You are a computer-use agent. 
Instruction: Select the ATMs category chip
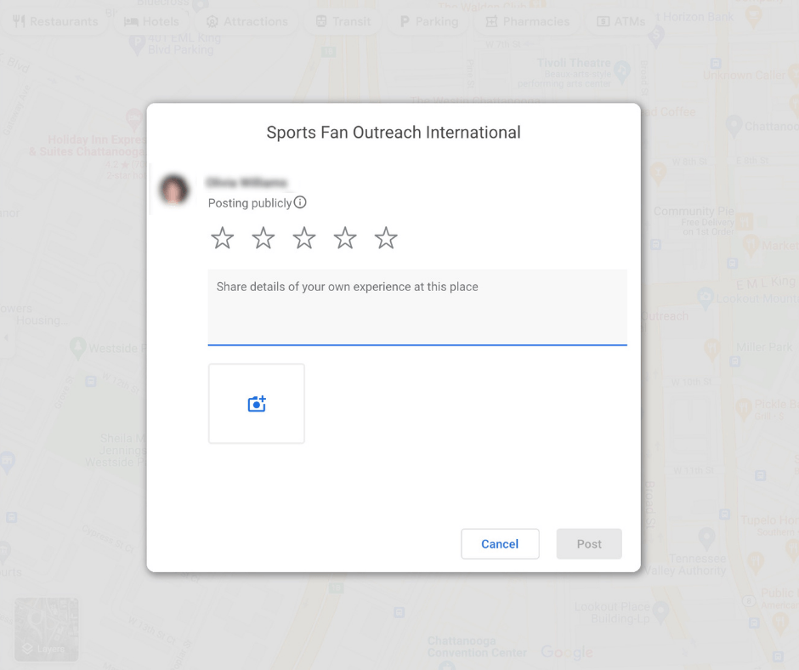(x=620, y=21)
